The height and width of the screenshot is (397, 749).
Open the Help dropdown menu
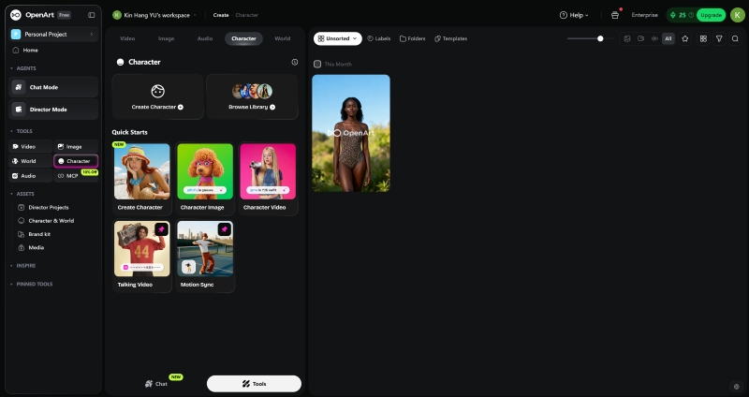click(574, 15)
